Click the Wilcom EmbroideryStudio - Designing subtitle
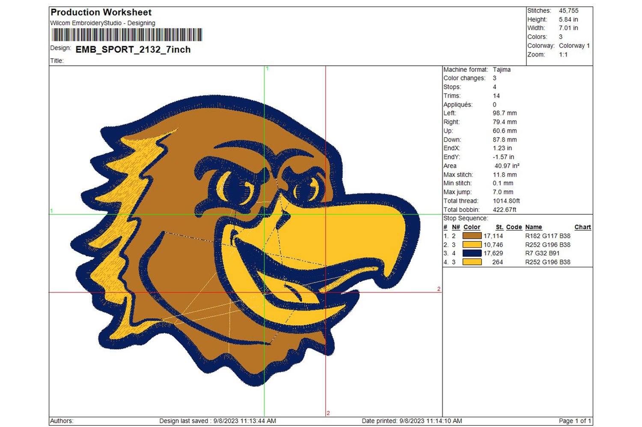The image size is (642, 427). 103,23
